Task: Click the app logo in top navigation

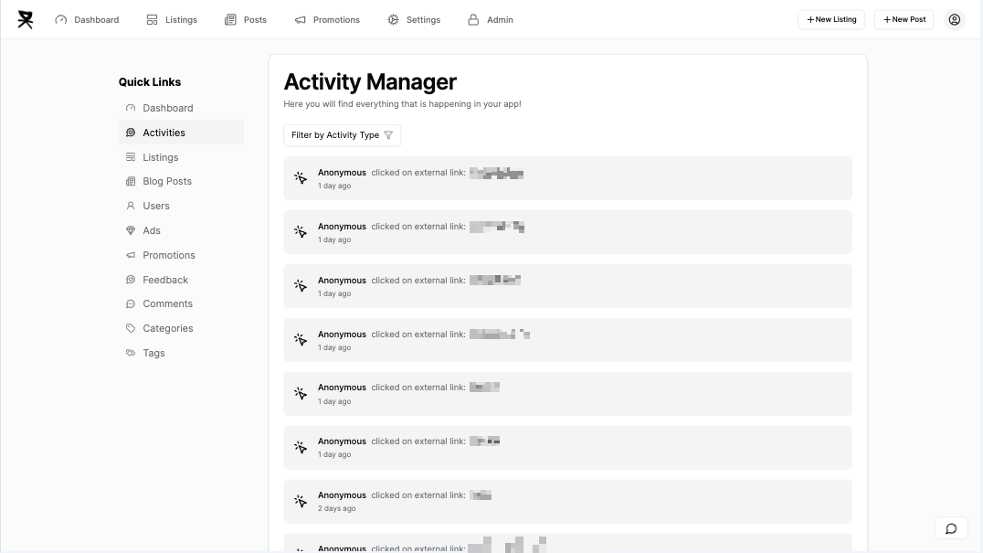Action: click(x=25, y=19)
